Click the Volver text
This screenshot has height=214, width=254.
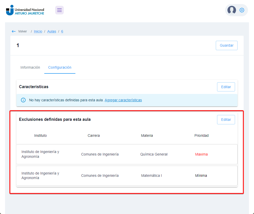[x=23, y=31]
